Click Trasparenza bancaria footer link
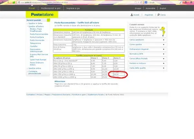The image size is (194, 139). click(61, 95)
